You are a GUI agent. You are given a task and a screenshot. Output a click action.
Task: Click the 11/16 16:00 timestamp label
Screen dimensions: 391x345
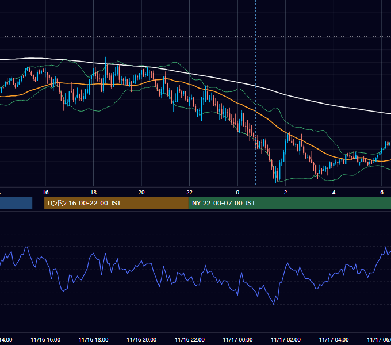pyautogui.click(x=45, y=340)
